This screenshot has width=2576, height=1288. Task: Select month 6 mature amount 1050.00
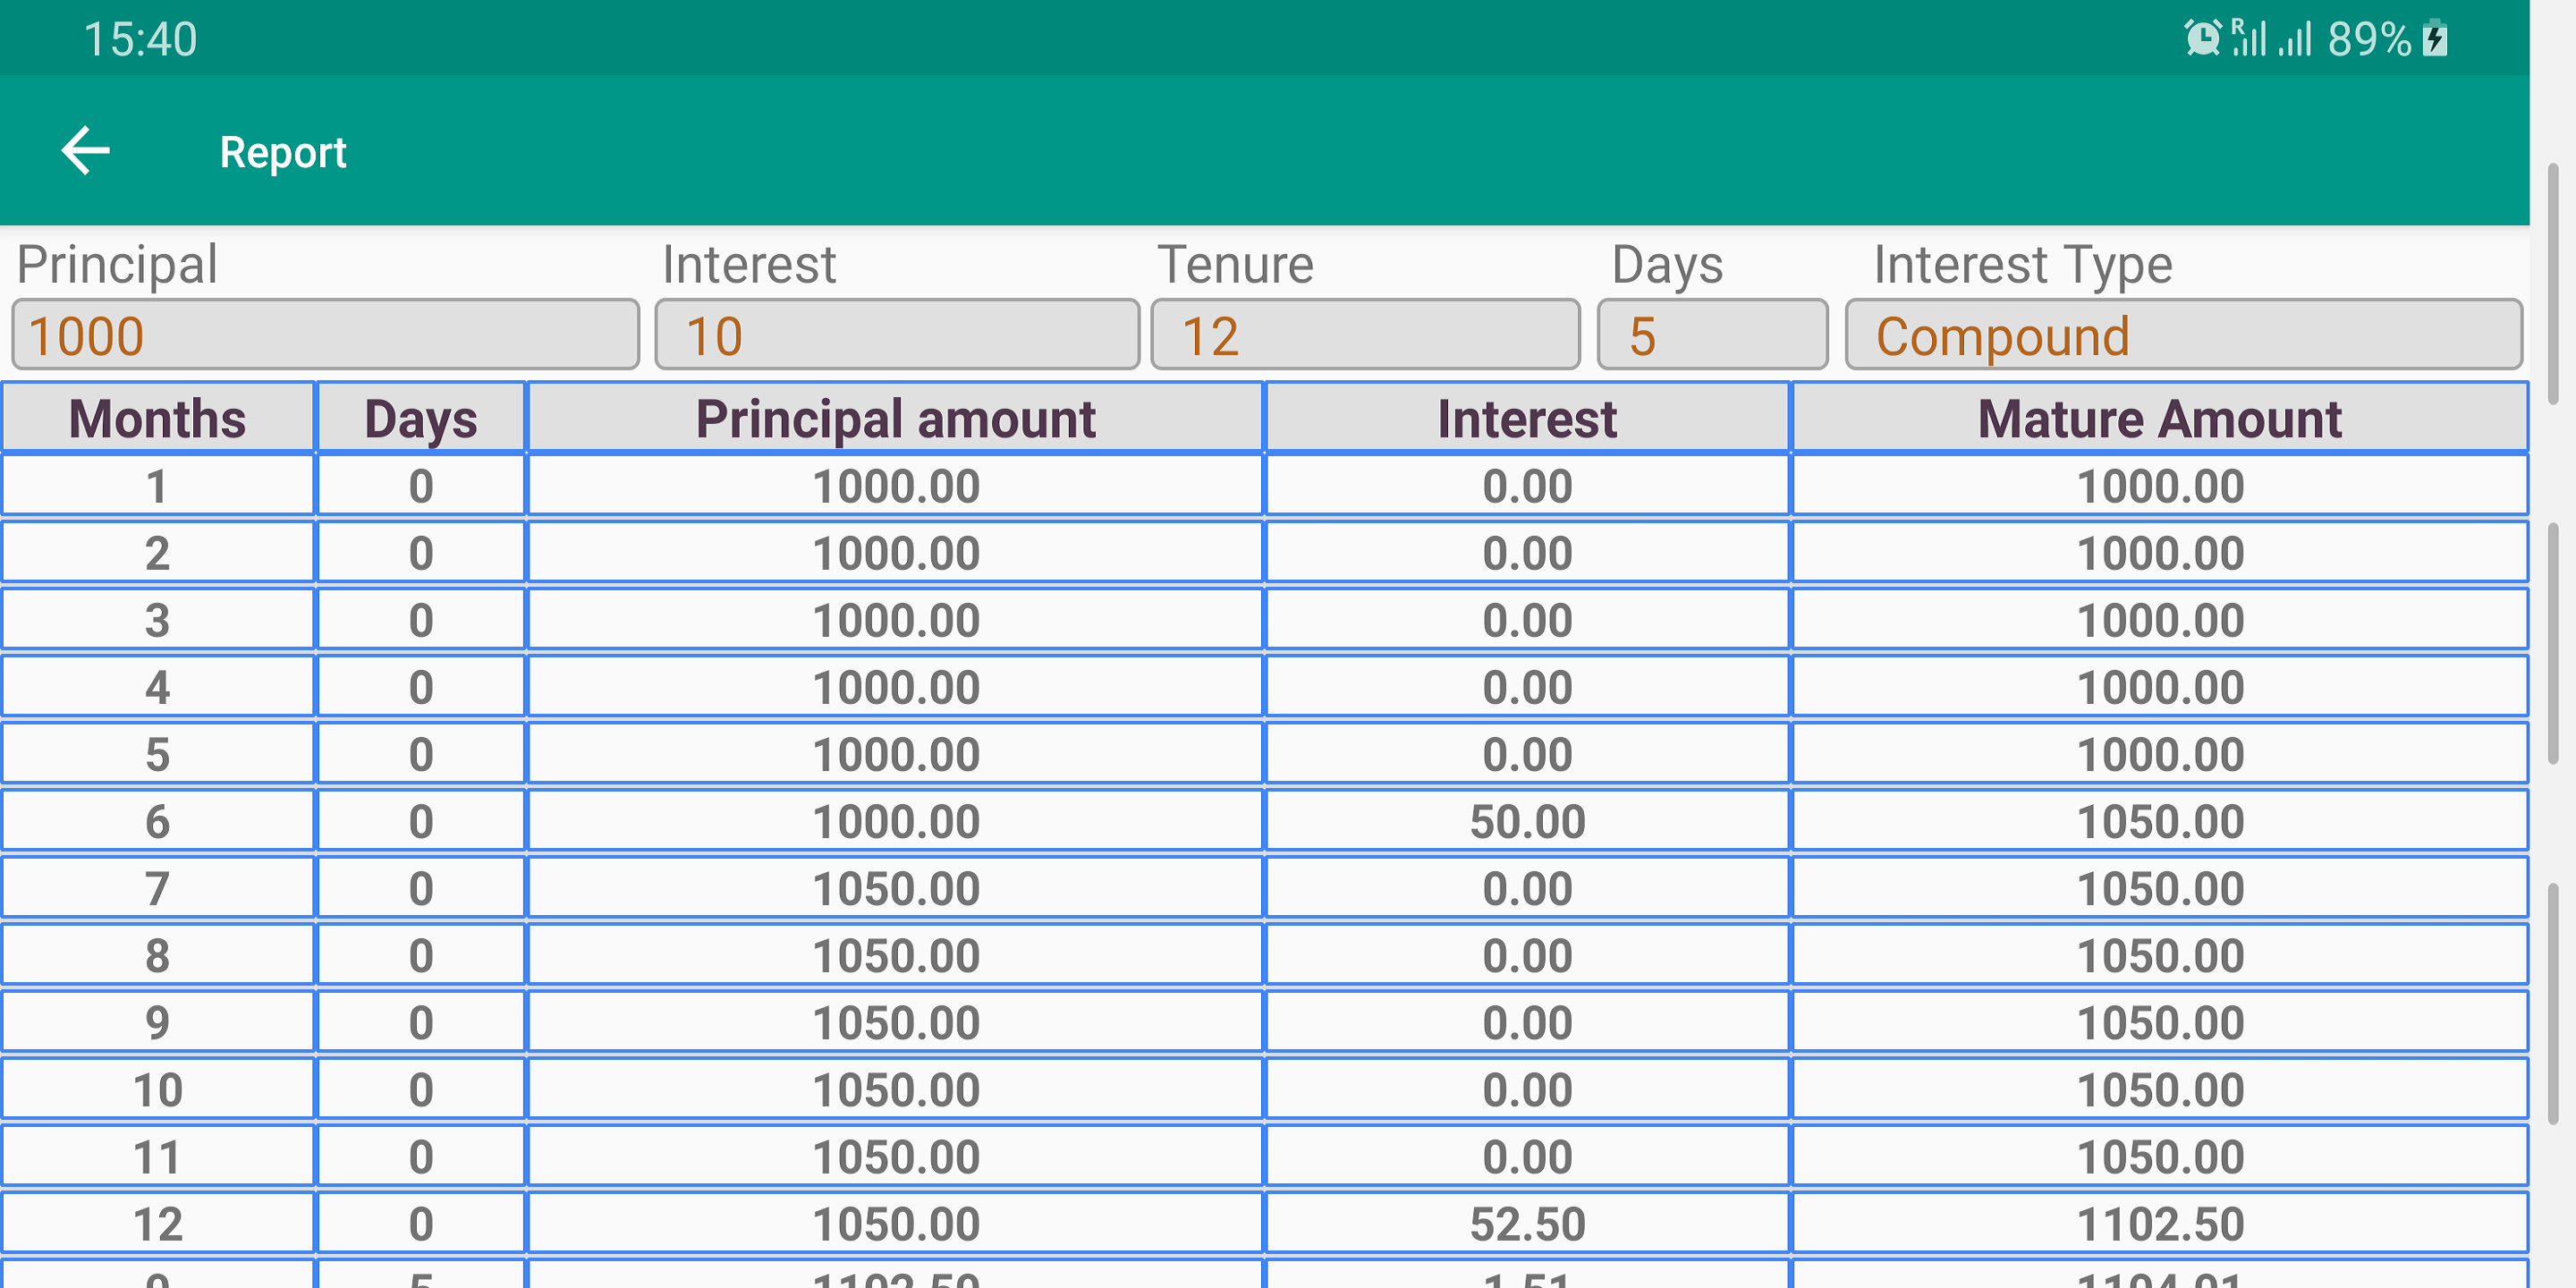point(2160,821)
